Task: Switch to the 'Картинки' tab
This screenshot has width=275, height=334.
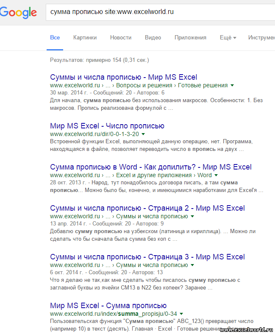Action: pos(85,37)
